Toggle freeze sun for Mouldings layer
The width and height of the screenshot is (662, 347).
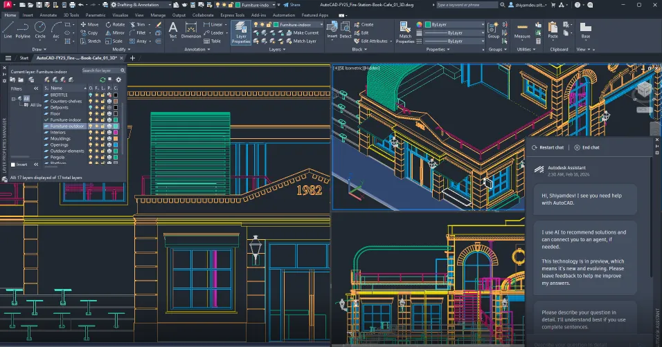point(97,138)
